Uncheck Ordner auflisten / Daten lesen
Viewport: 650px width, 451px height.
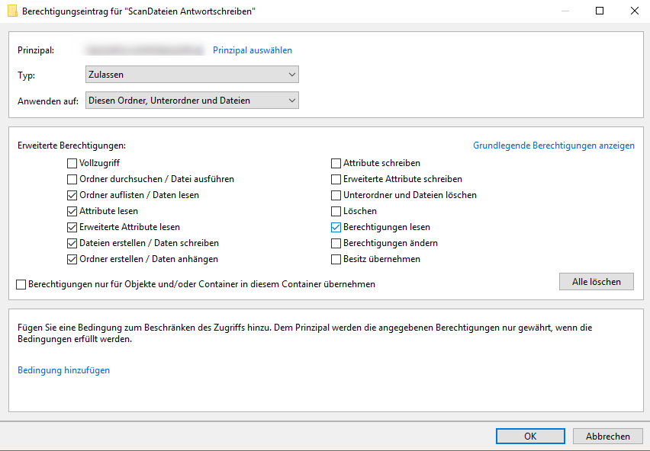pos(72,195)
